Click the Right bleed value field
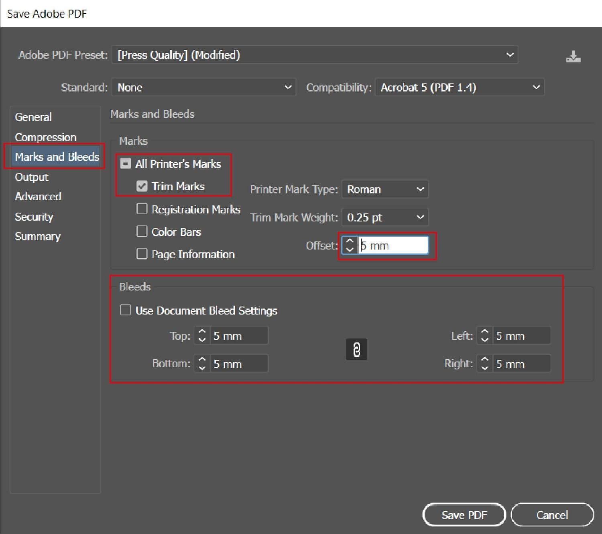Image resolution: width=602 pixels, height=534 pixels. [521, 364]
